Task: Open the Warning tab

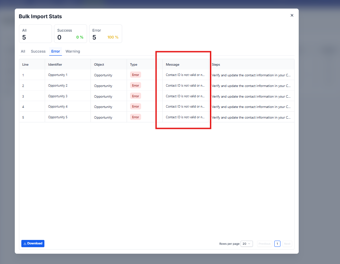Action: (73, 51)
